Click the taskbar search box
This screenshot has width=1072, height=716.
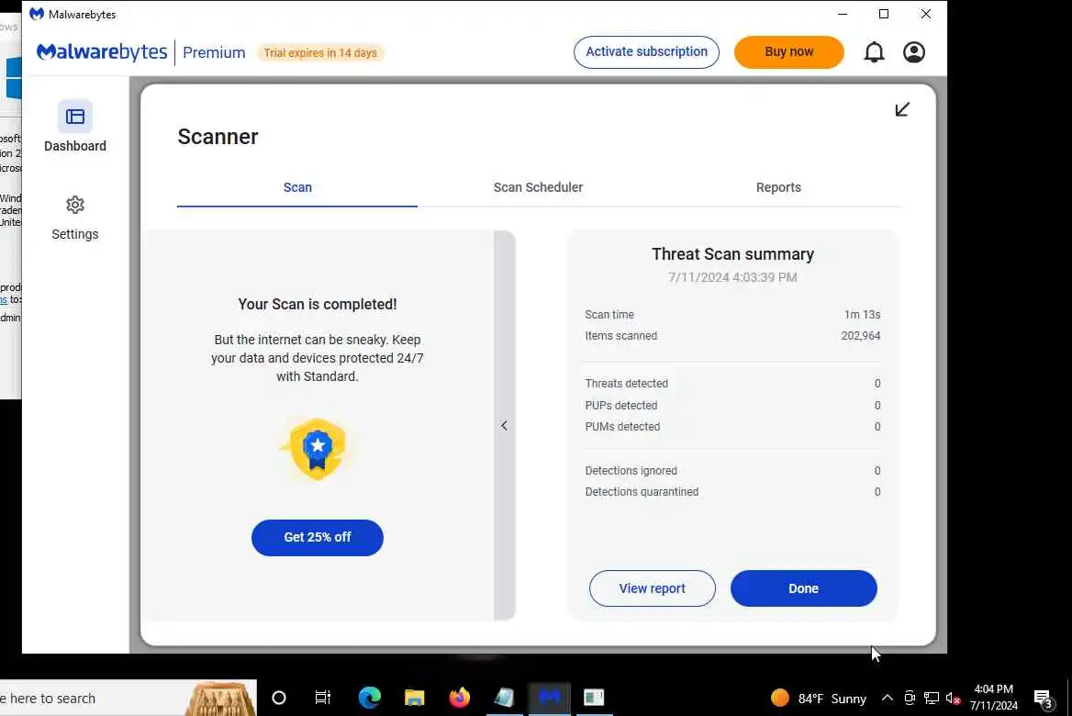pyautogui.click(x=128, y=699)
